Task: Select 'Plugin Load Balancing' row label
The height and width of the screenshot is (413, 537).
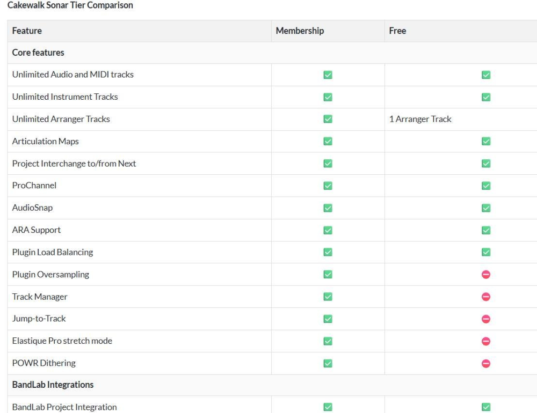Action: [53, 252]
